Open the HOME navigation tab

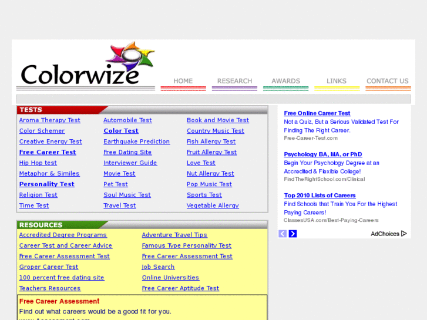click(x=183, y=81)
